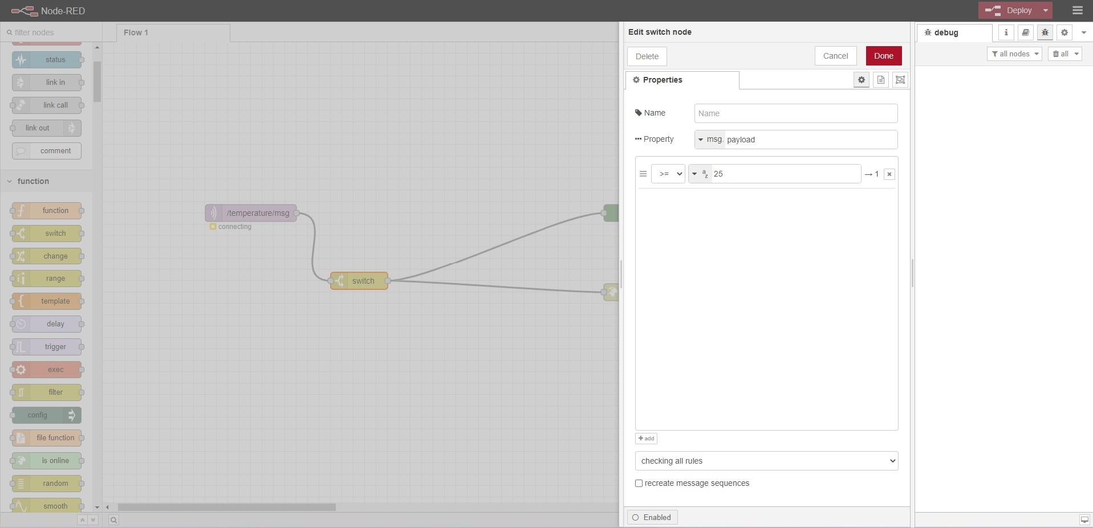Toggle recreate message sequences checkbox
The image size is (1093, 528).
coord(639,484)
